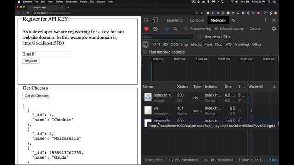Filter requests by Other
The width and height of the screenshot is (294, 165).
tap(257, 44)
